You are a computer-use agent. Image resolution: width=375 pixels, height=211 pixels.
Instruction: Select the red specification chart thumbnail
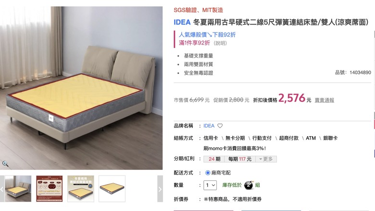point(50,189)
